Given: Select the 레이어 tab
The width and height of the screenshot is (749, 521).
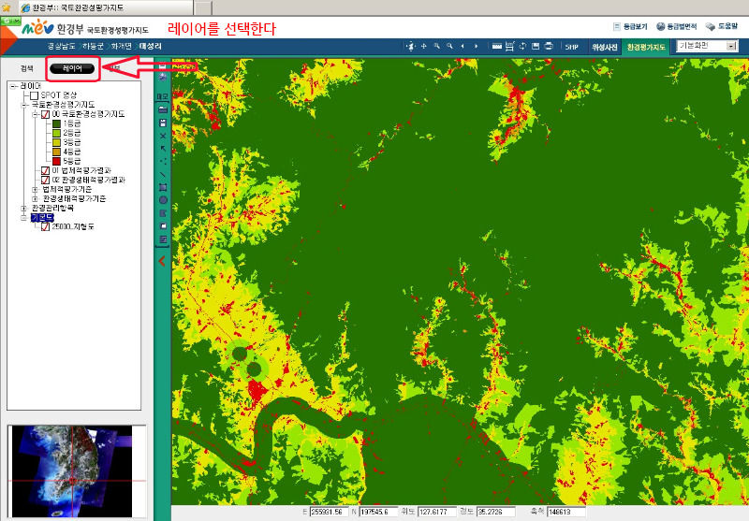Looking at the screenshot, I should click(x=72, y=68).
